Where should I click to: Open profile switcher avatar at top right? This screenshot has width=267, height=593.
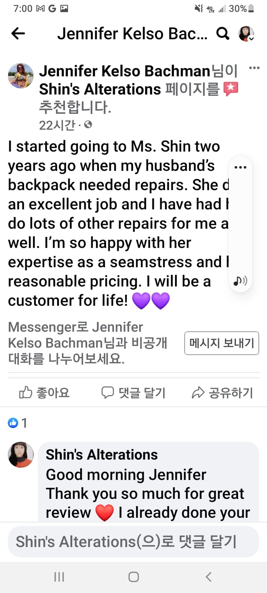pos(246,34)
